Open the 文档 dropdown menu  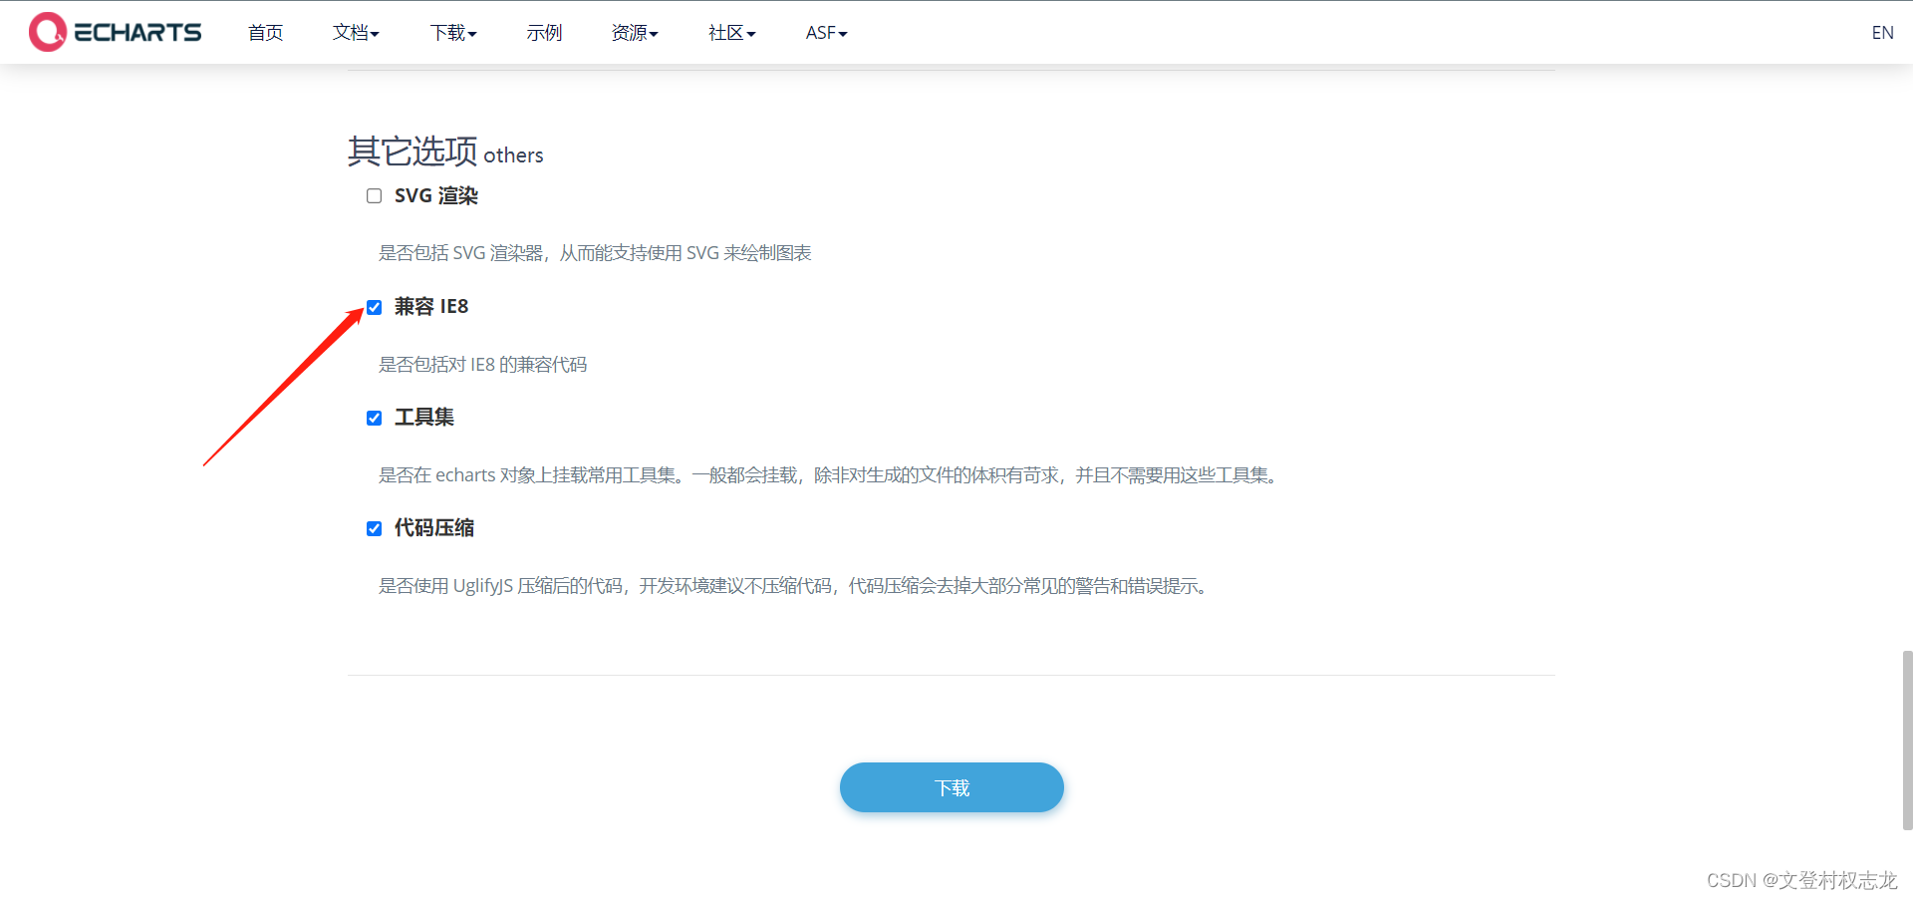point(355,32)
